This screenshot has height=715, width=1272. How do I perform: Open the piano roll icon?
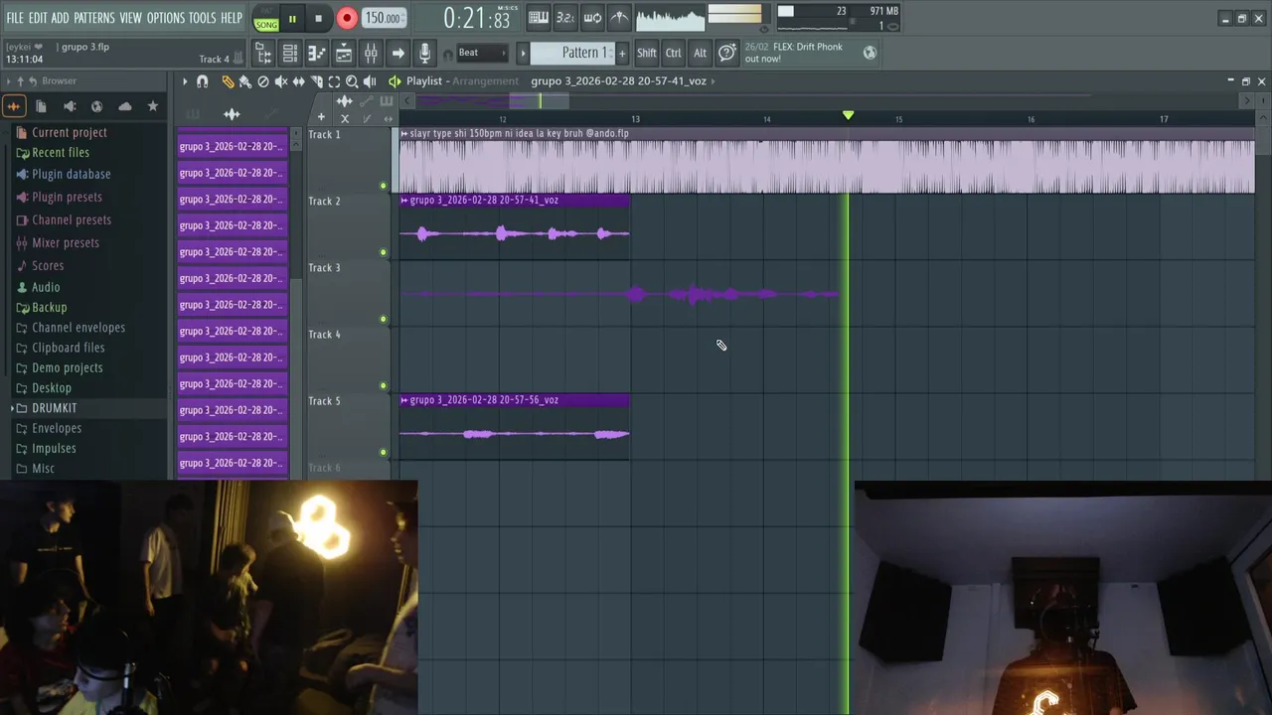[x=317, y=54]
